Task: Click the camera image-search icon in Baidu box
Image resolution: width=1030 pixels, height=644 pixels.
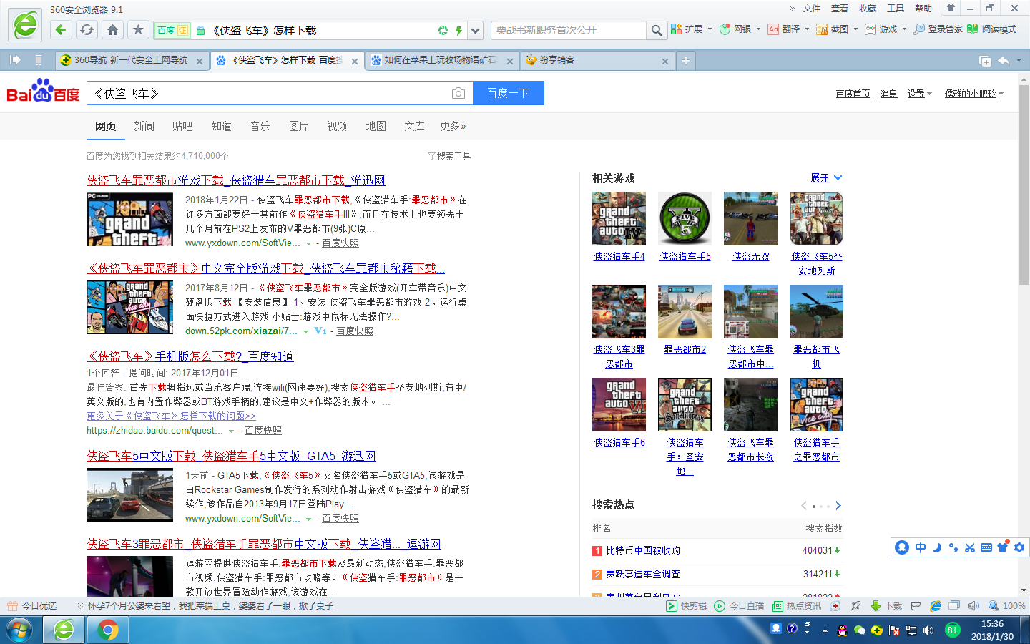Action: 458,93
